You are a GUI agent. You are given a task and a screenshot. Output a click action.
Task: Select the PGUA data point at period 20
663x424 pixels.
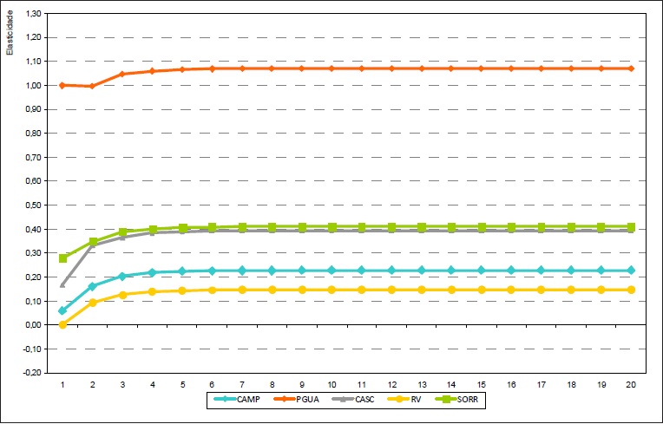pyautogui.click(x=631, y=68)
